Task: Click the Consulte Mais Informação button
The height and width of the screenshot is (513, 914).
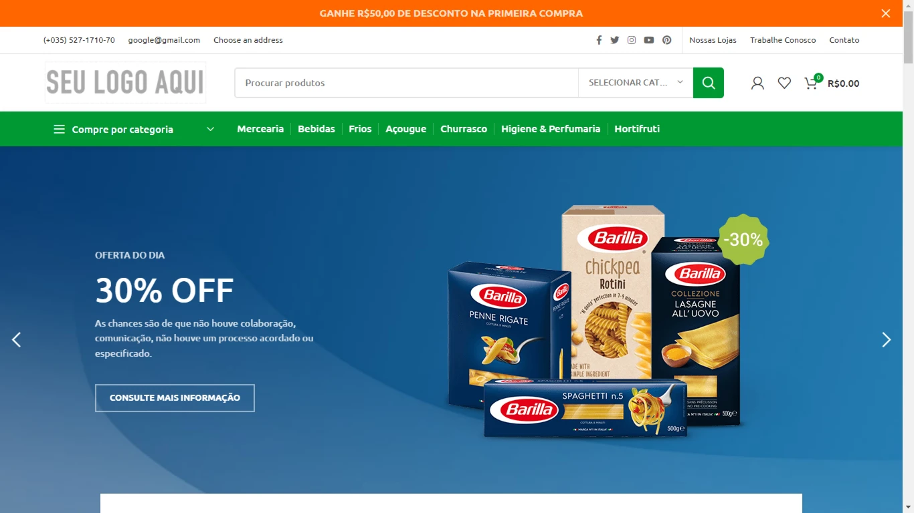Action: click(x=175, y=398)
